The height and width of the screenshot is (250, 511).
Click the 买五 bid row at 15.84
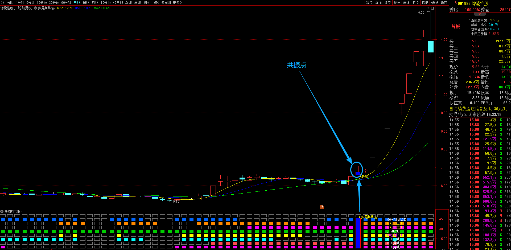[480, 61]
